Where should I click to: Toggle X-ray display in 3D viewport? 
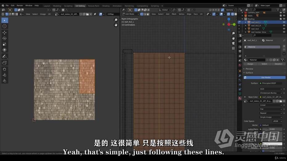pyautogui.click(x=229, y=14)
